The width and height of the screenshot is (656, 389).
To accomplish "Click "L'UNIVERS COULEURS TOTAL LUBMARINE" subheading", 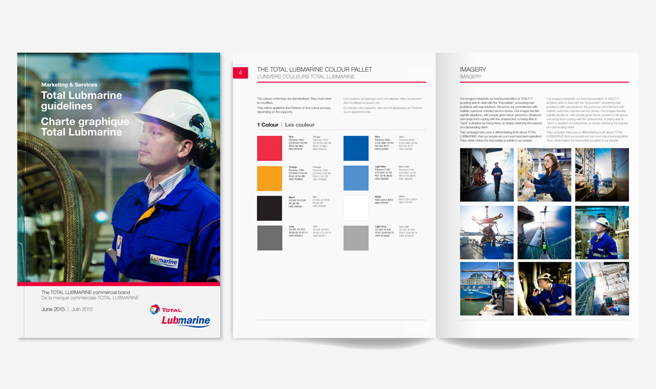I will click(x=305, y=77).
